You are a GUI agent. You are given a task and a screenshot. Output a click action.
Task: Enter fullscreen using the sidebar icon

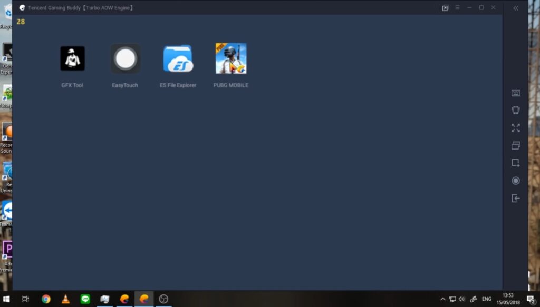tap(516, 128)
